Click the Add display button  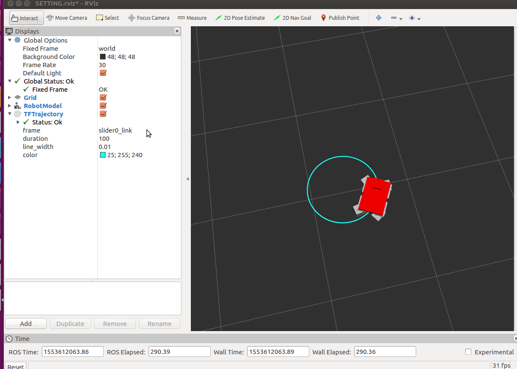26,324
